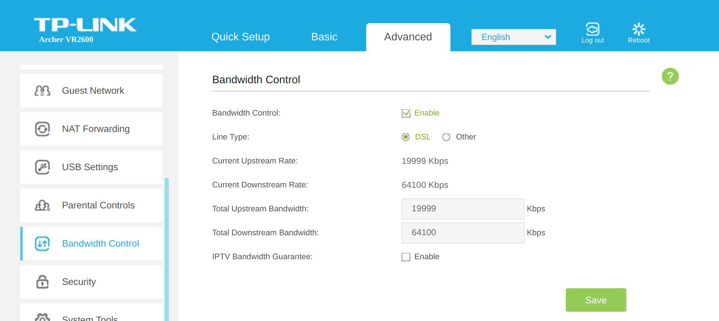Click the Parental Controls icon

[42, 205]
